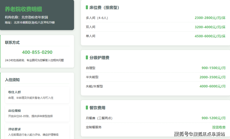
Task: Click the 按需收费 value
Action: pyautogui.click(x=219, y=127)
